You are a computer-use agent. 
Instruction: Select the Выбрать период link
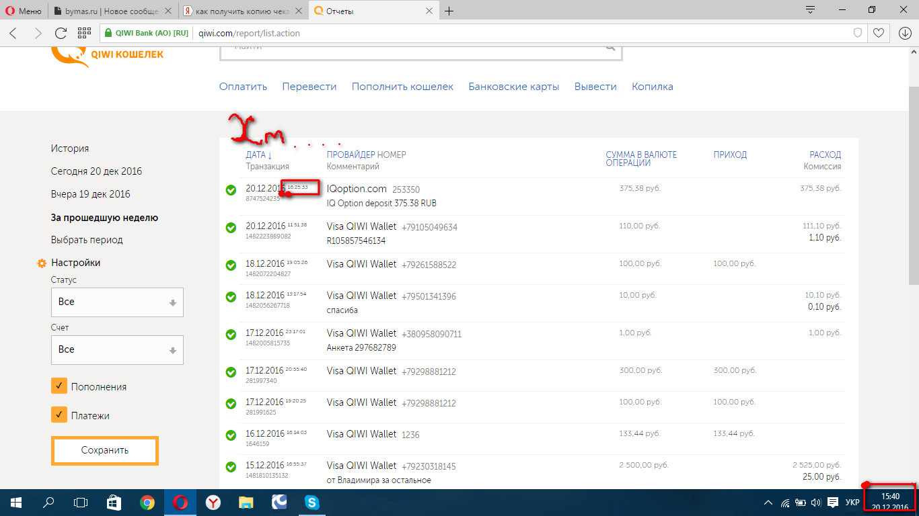pyautogui.click(x=87, y=240)
